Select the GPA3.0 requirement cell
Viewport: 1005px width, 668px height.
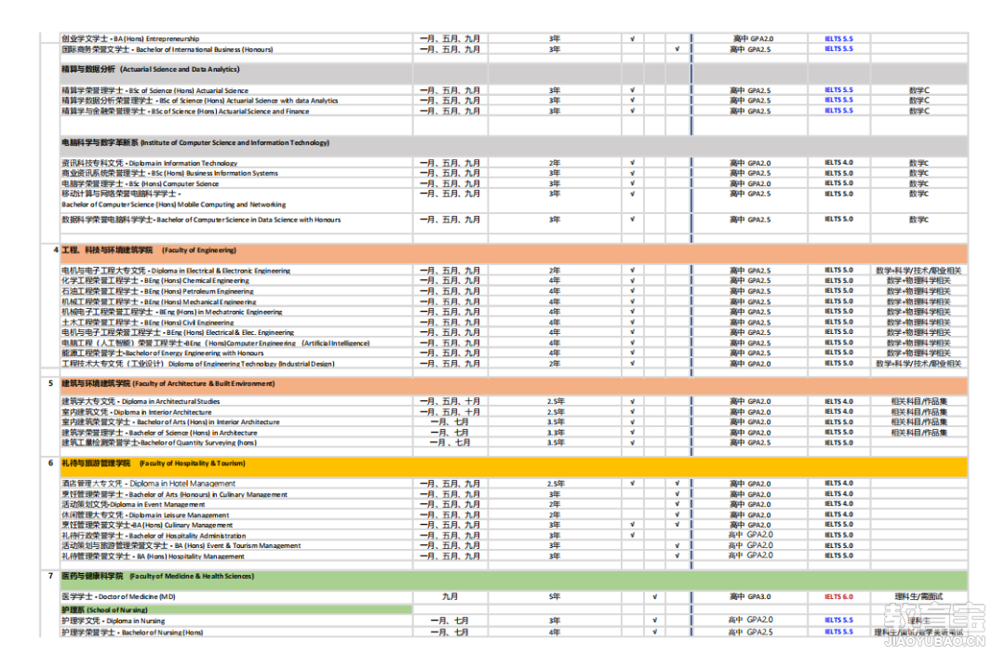pyautogui.click(x=750, y=596)
